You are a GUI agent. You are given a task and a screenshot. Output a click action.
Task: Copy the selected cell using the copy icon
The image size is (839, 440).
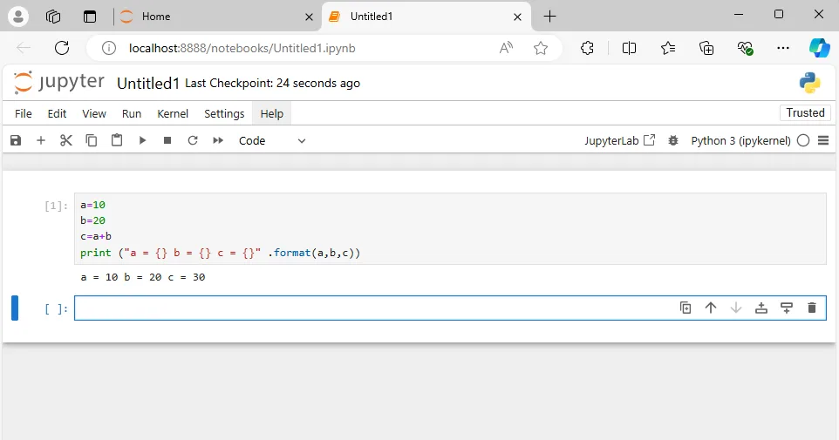(x=92, y=140)
